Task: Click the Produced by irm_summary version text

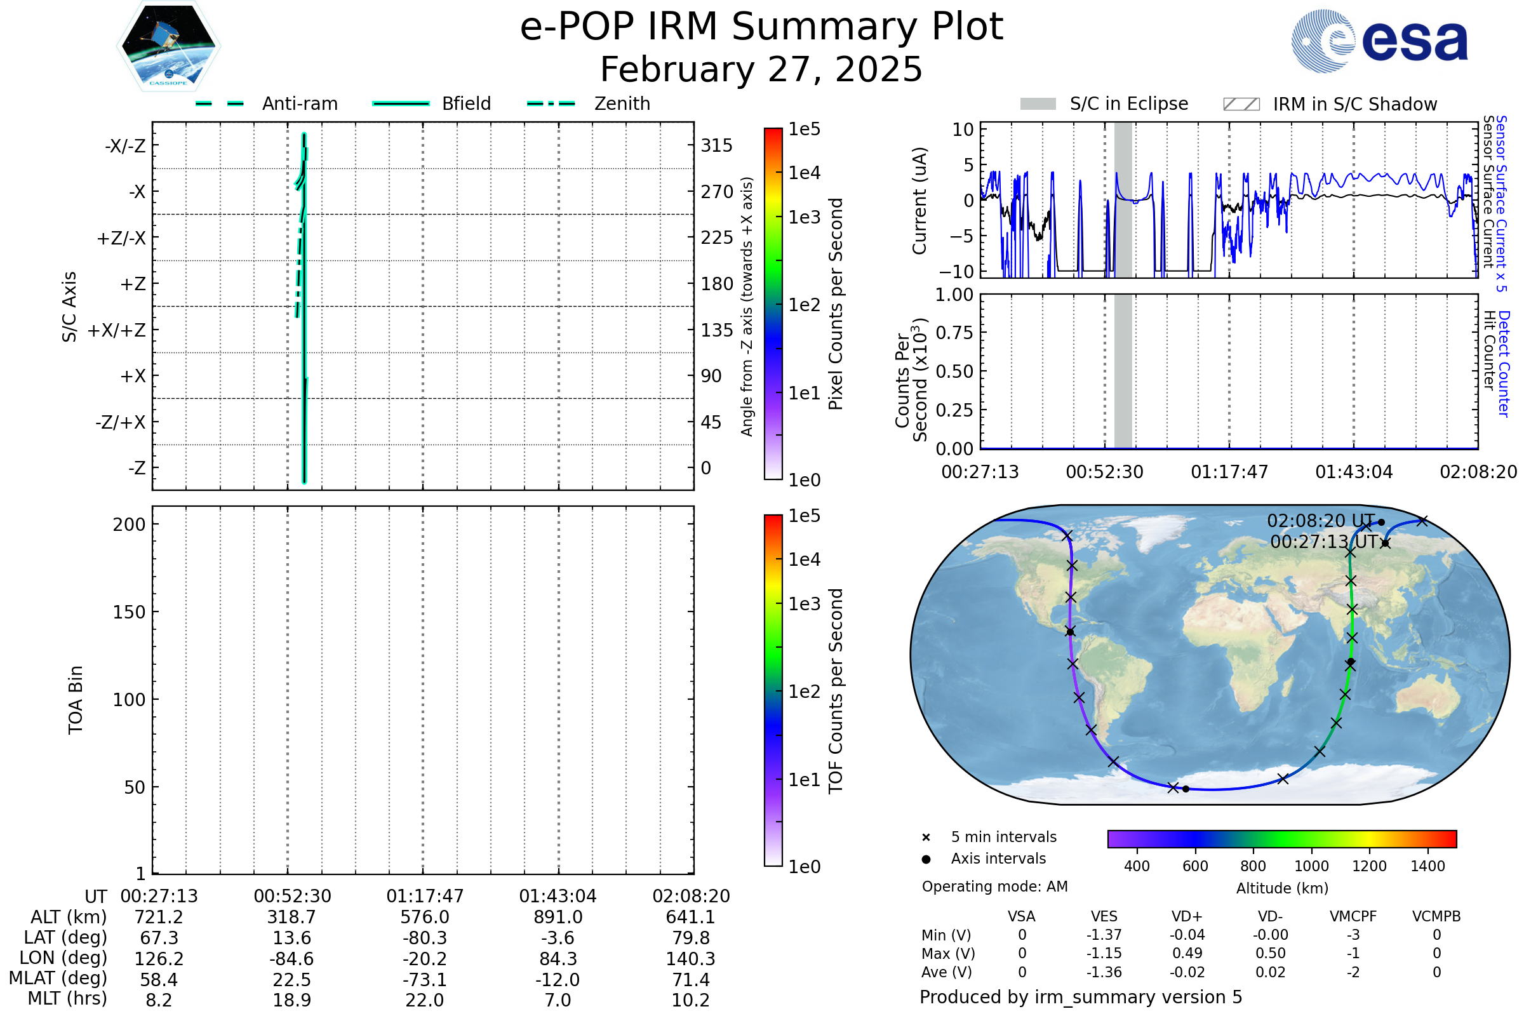Action: (x=1080, y=997)
